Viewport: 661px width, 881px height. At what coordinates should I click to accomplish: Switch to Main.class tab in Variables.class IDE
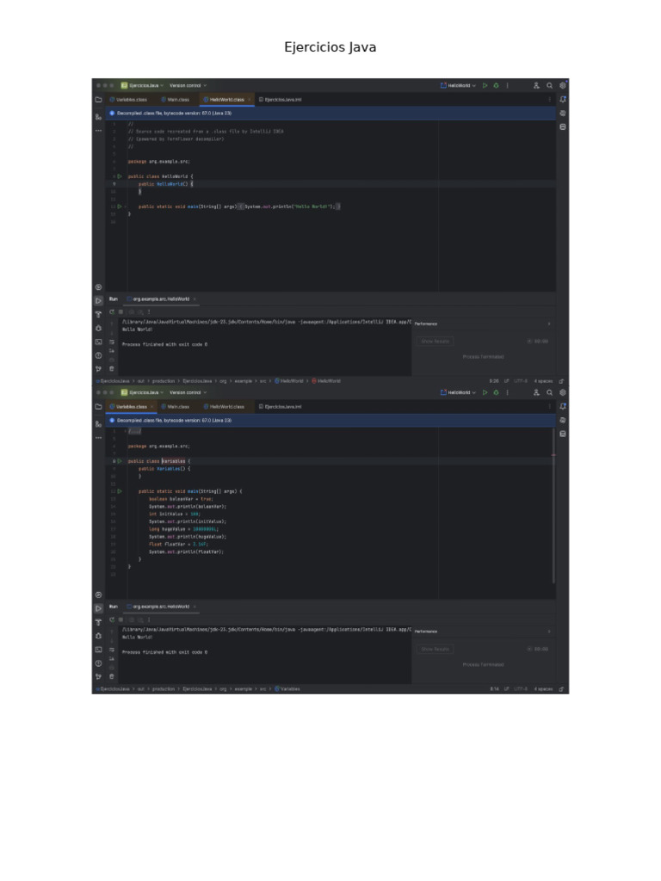tap(176, 407)
